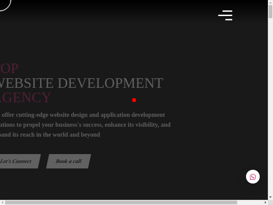Viewport: 273px width, 205px height.
Task: Click the horizontal scrollbar right arrow
Action: point(265,202)
